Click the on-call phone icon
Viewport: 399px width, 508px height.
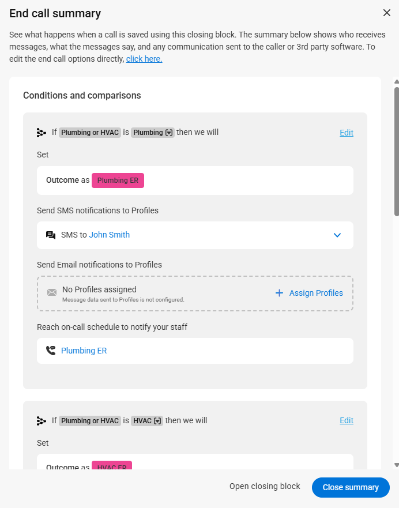tap(51, 351)
